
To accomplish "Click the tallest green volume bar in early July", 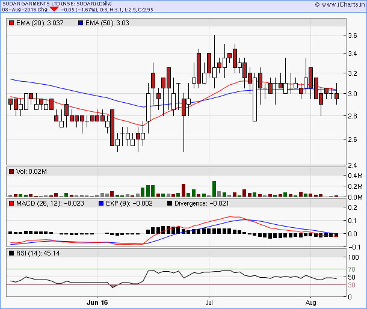I will coord(214,189).
